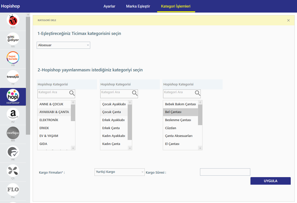Click second category list scroll-up arrow
Image resolution: width=297 pixels, height=203 pixels.
point(130,102)
